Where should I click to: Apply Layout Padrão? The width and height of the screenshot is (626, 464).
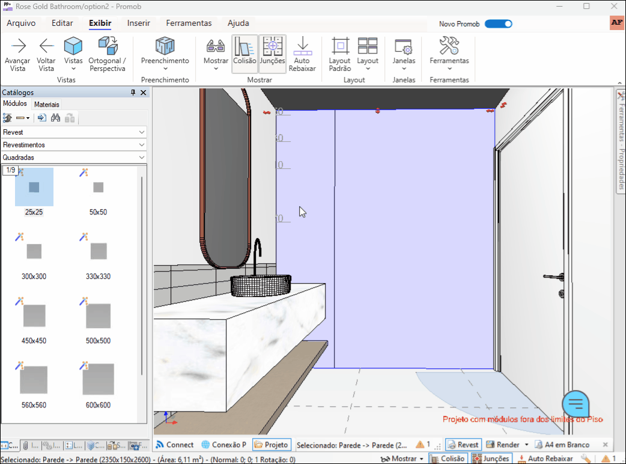click(340, 54)
